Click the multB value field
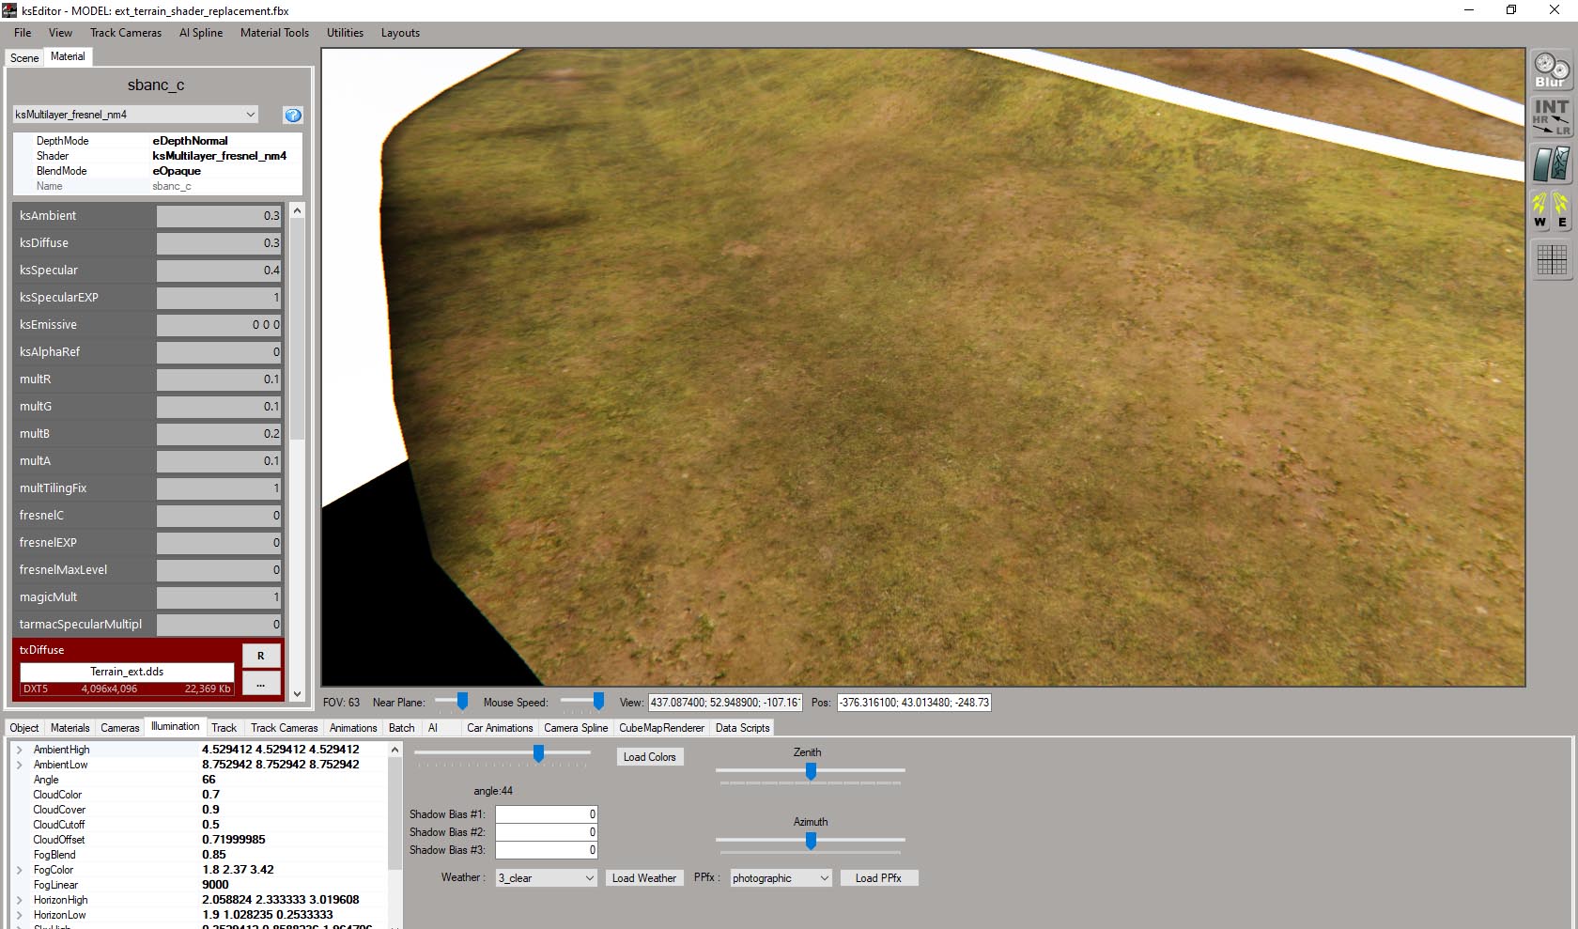The image size is (1578, 929). 220,434
